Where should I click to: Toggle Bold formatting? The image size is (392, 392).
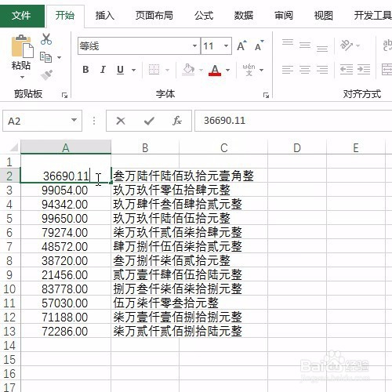point(85,70)
